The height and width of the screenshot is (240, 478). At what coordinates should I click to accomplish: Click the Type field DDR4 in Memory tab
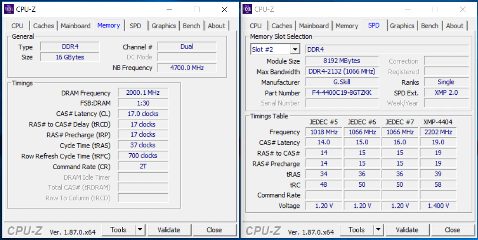click(70, 47)
